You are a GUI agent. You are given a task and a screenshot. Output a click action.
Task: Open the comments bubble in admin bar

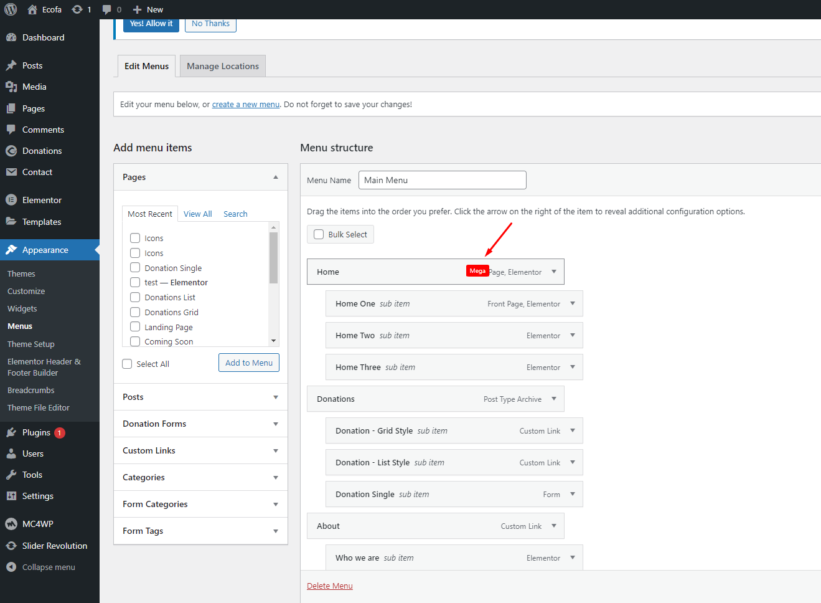point(107,9)
